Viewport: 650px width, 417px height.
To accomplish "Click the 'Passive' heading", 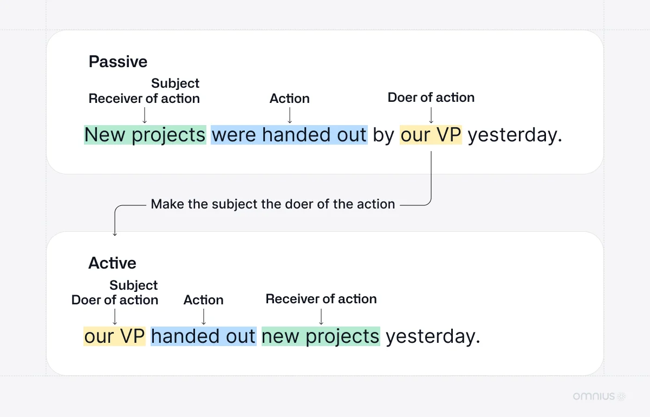I will tap(118, 62).
